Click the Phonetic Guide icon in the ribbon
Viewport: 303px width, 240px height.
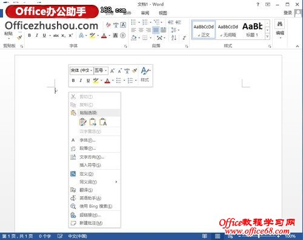[x=116, y=25]
